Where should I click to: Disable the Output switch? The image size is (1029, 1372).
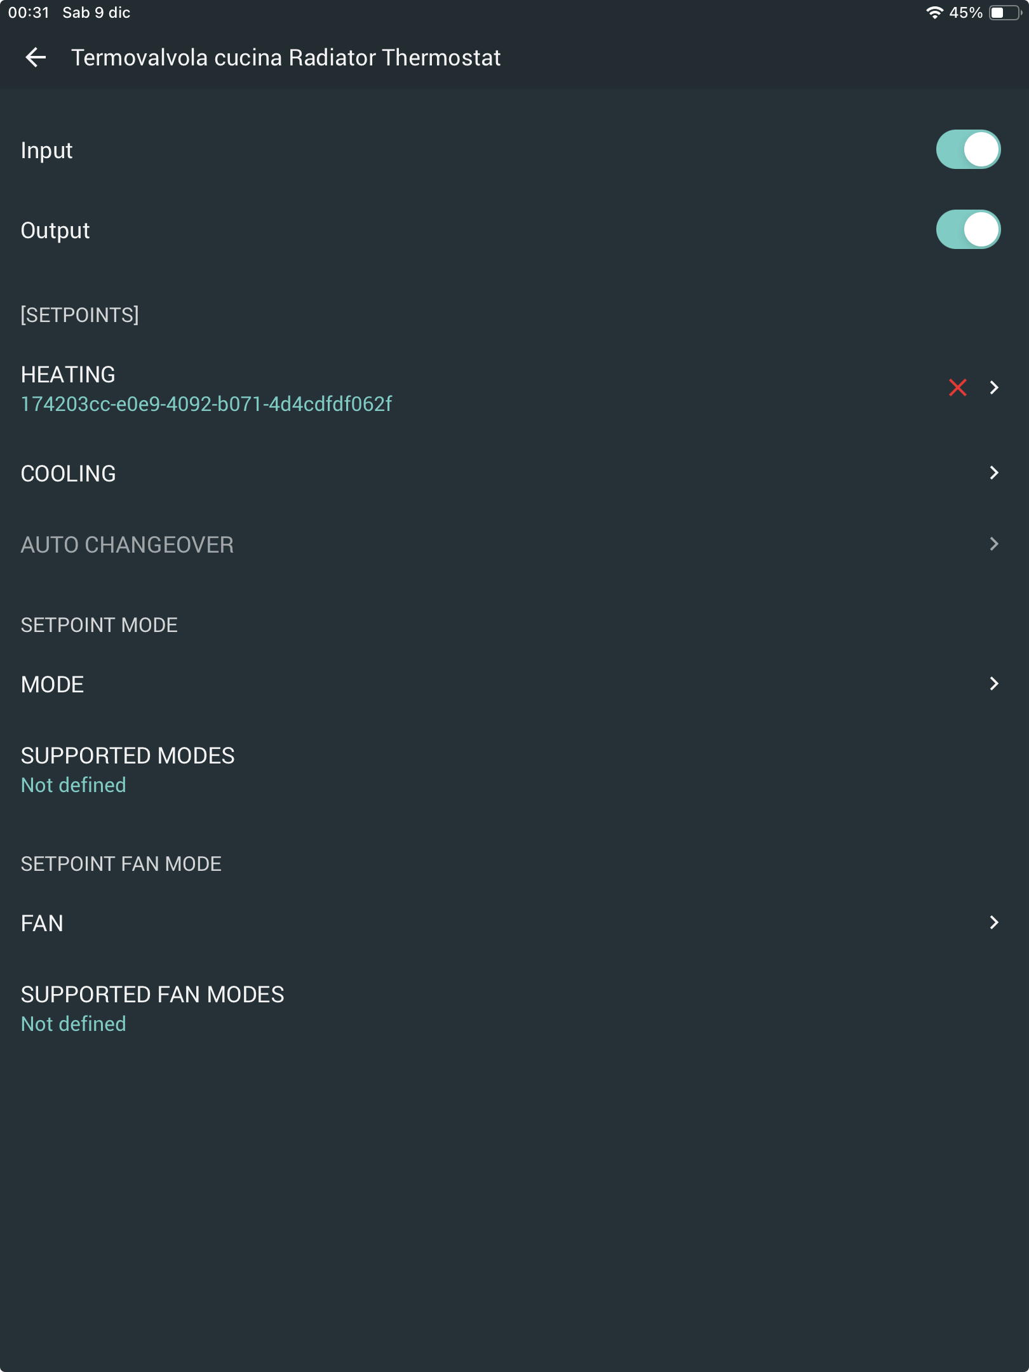[x=968, y=229]
